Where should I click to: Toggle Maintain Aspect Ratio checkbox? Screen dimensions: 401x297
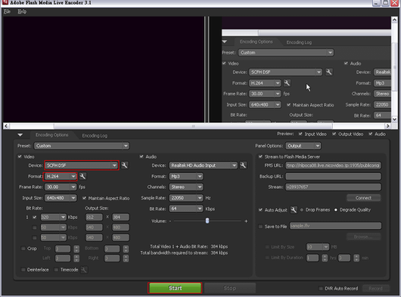(84, 198)
